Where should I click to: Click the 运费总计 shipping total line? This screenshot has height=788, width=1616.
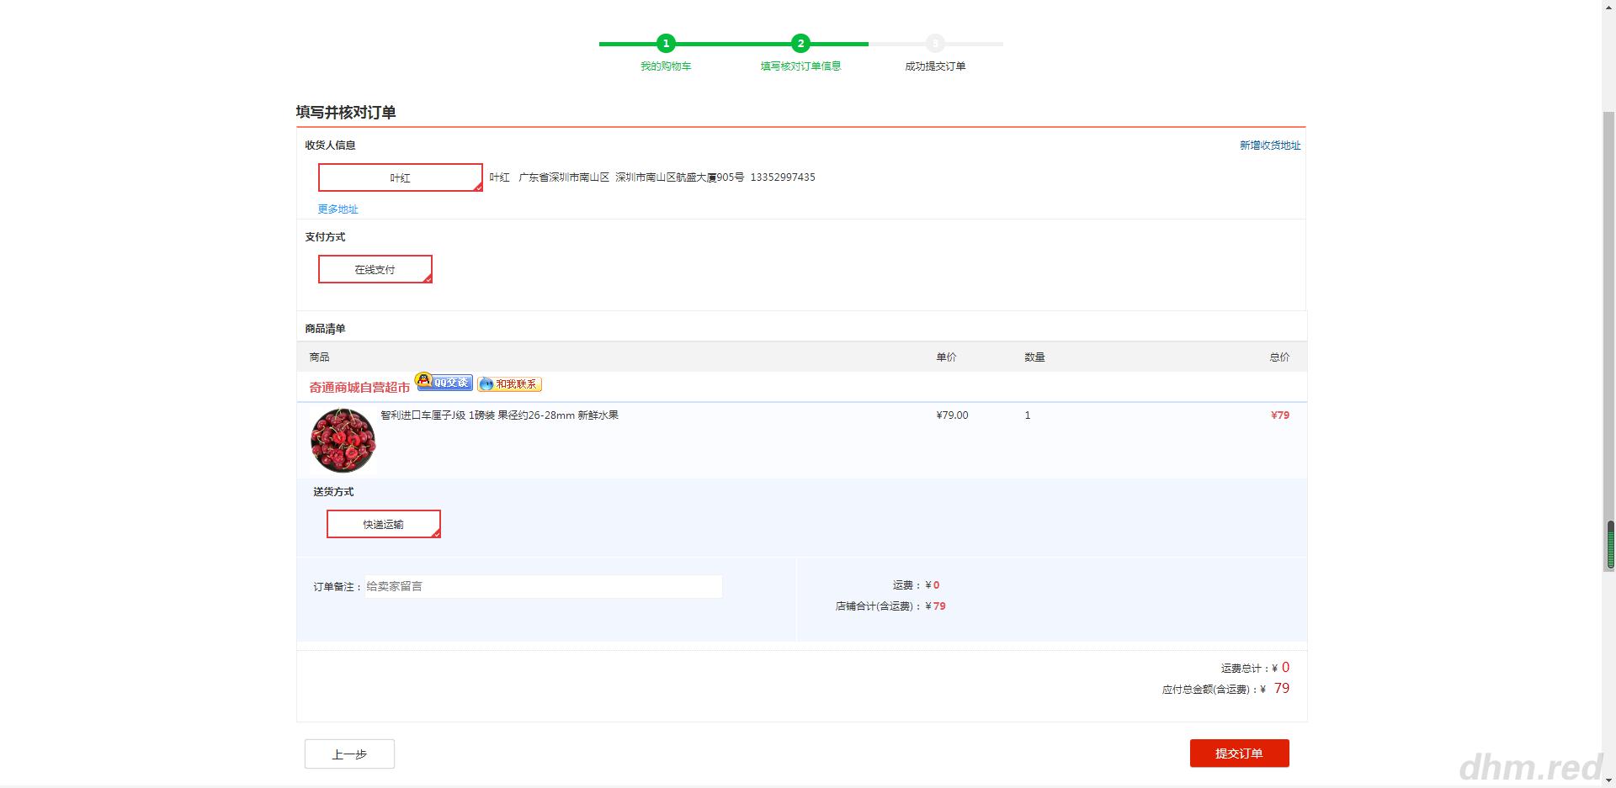(x=1255, y=668)
